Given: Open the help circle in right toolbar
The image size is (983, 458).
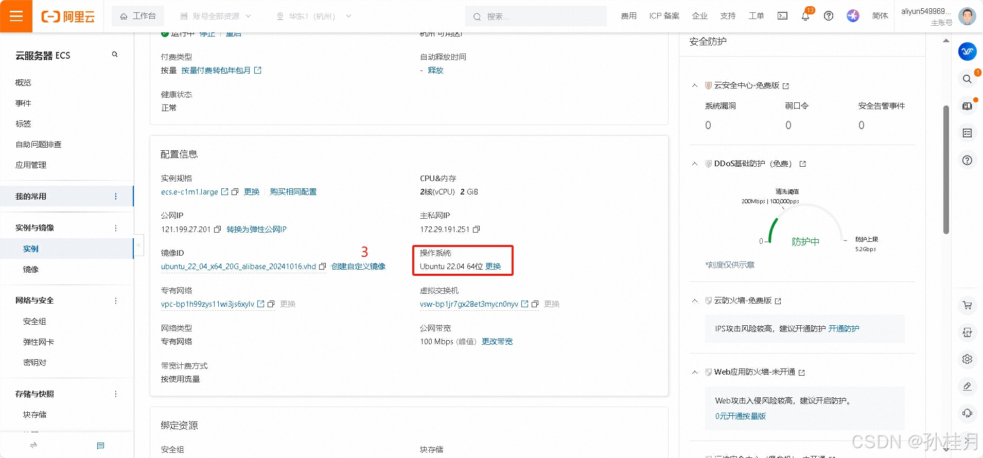Looking at the screenshot, I should click(x=968, y=160).
